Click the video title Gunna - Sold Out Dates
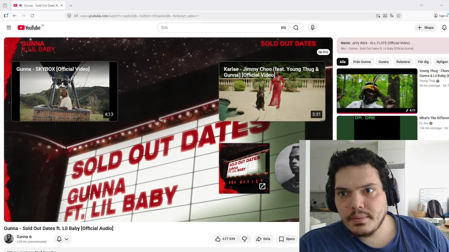449x252 pixels. 59,228
